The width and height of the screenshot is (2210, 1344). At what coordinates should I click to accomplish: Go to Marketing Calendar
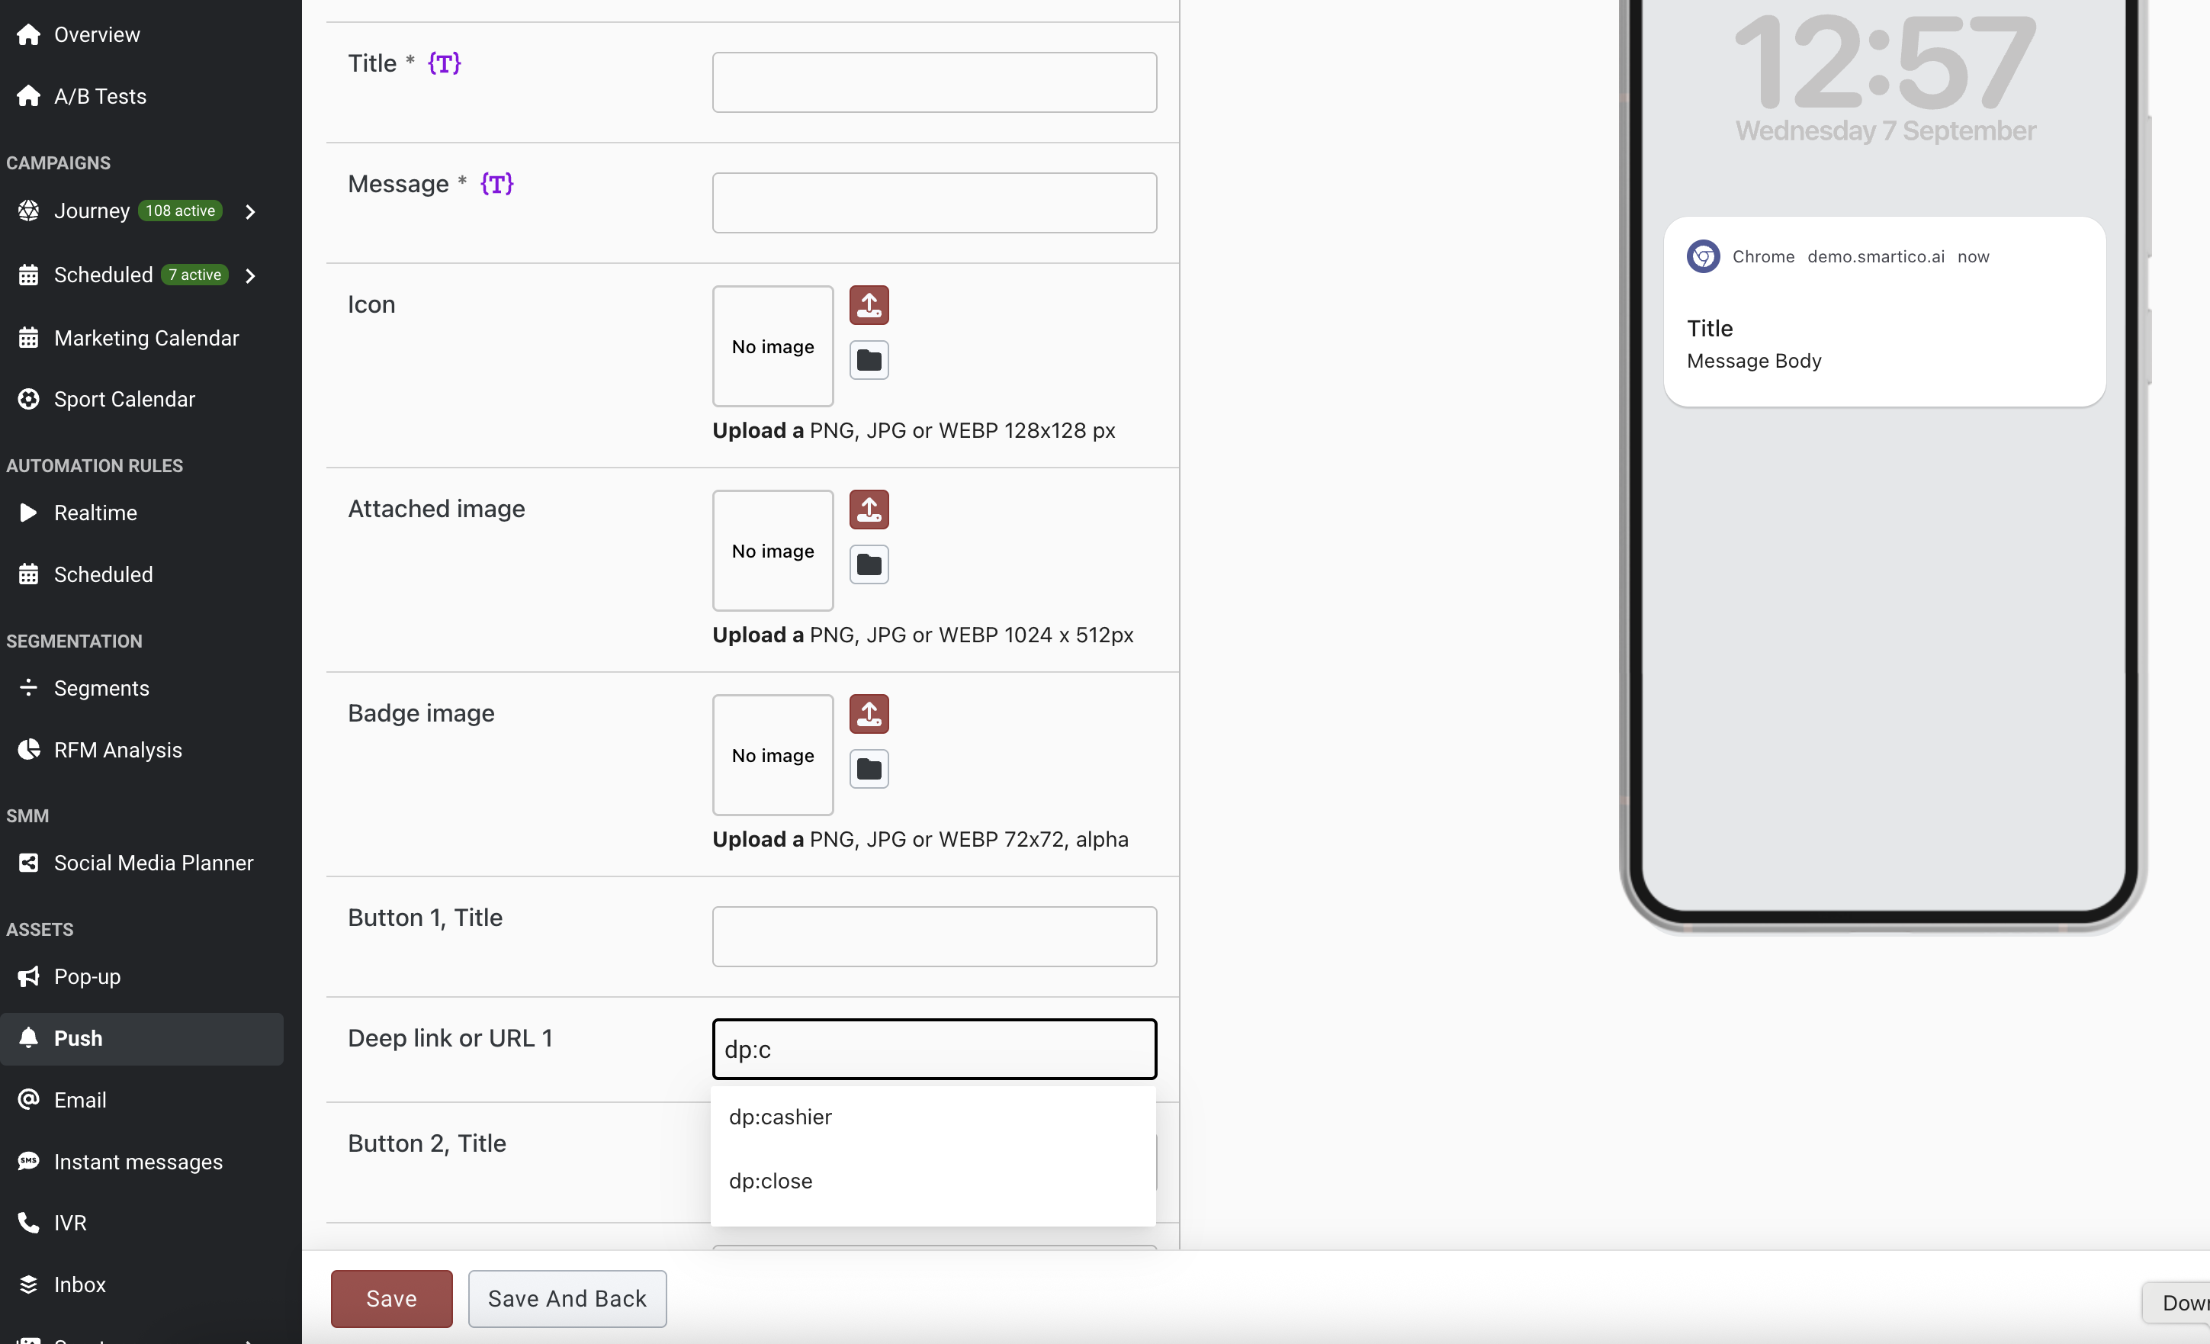(146, 338)
